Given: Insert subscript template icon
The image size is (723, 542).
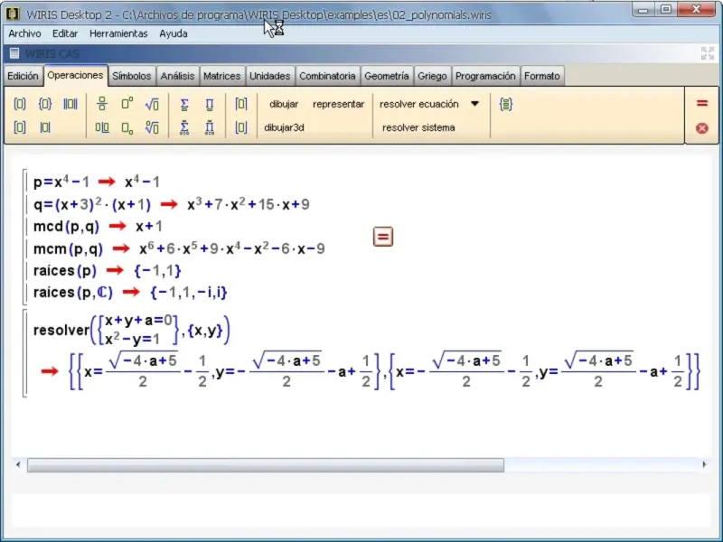Looking at the screenshot, I should point(127,128).
